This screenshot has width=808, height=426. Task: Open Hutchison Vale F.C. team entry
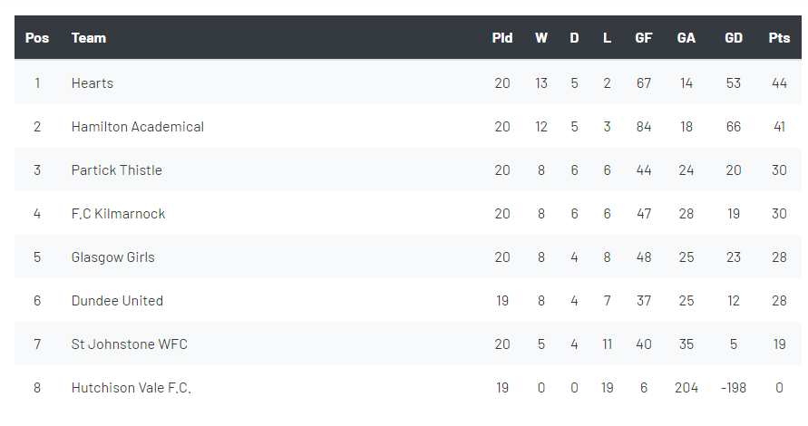click(131, 388)
